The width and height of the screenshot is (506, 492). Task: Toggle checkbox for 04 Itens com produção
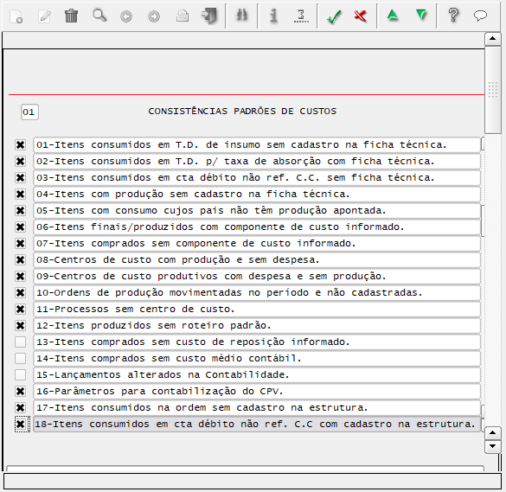[21, 195]
